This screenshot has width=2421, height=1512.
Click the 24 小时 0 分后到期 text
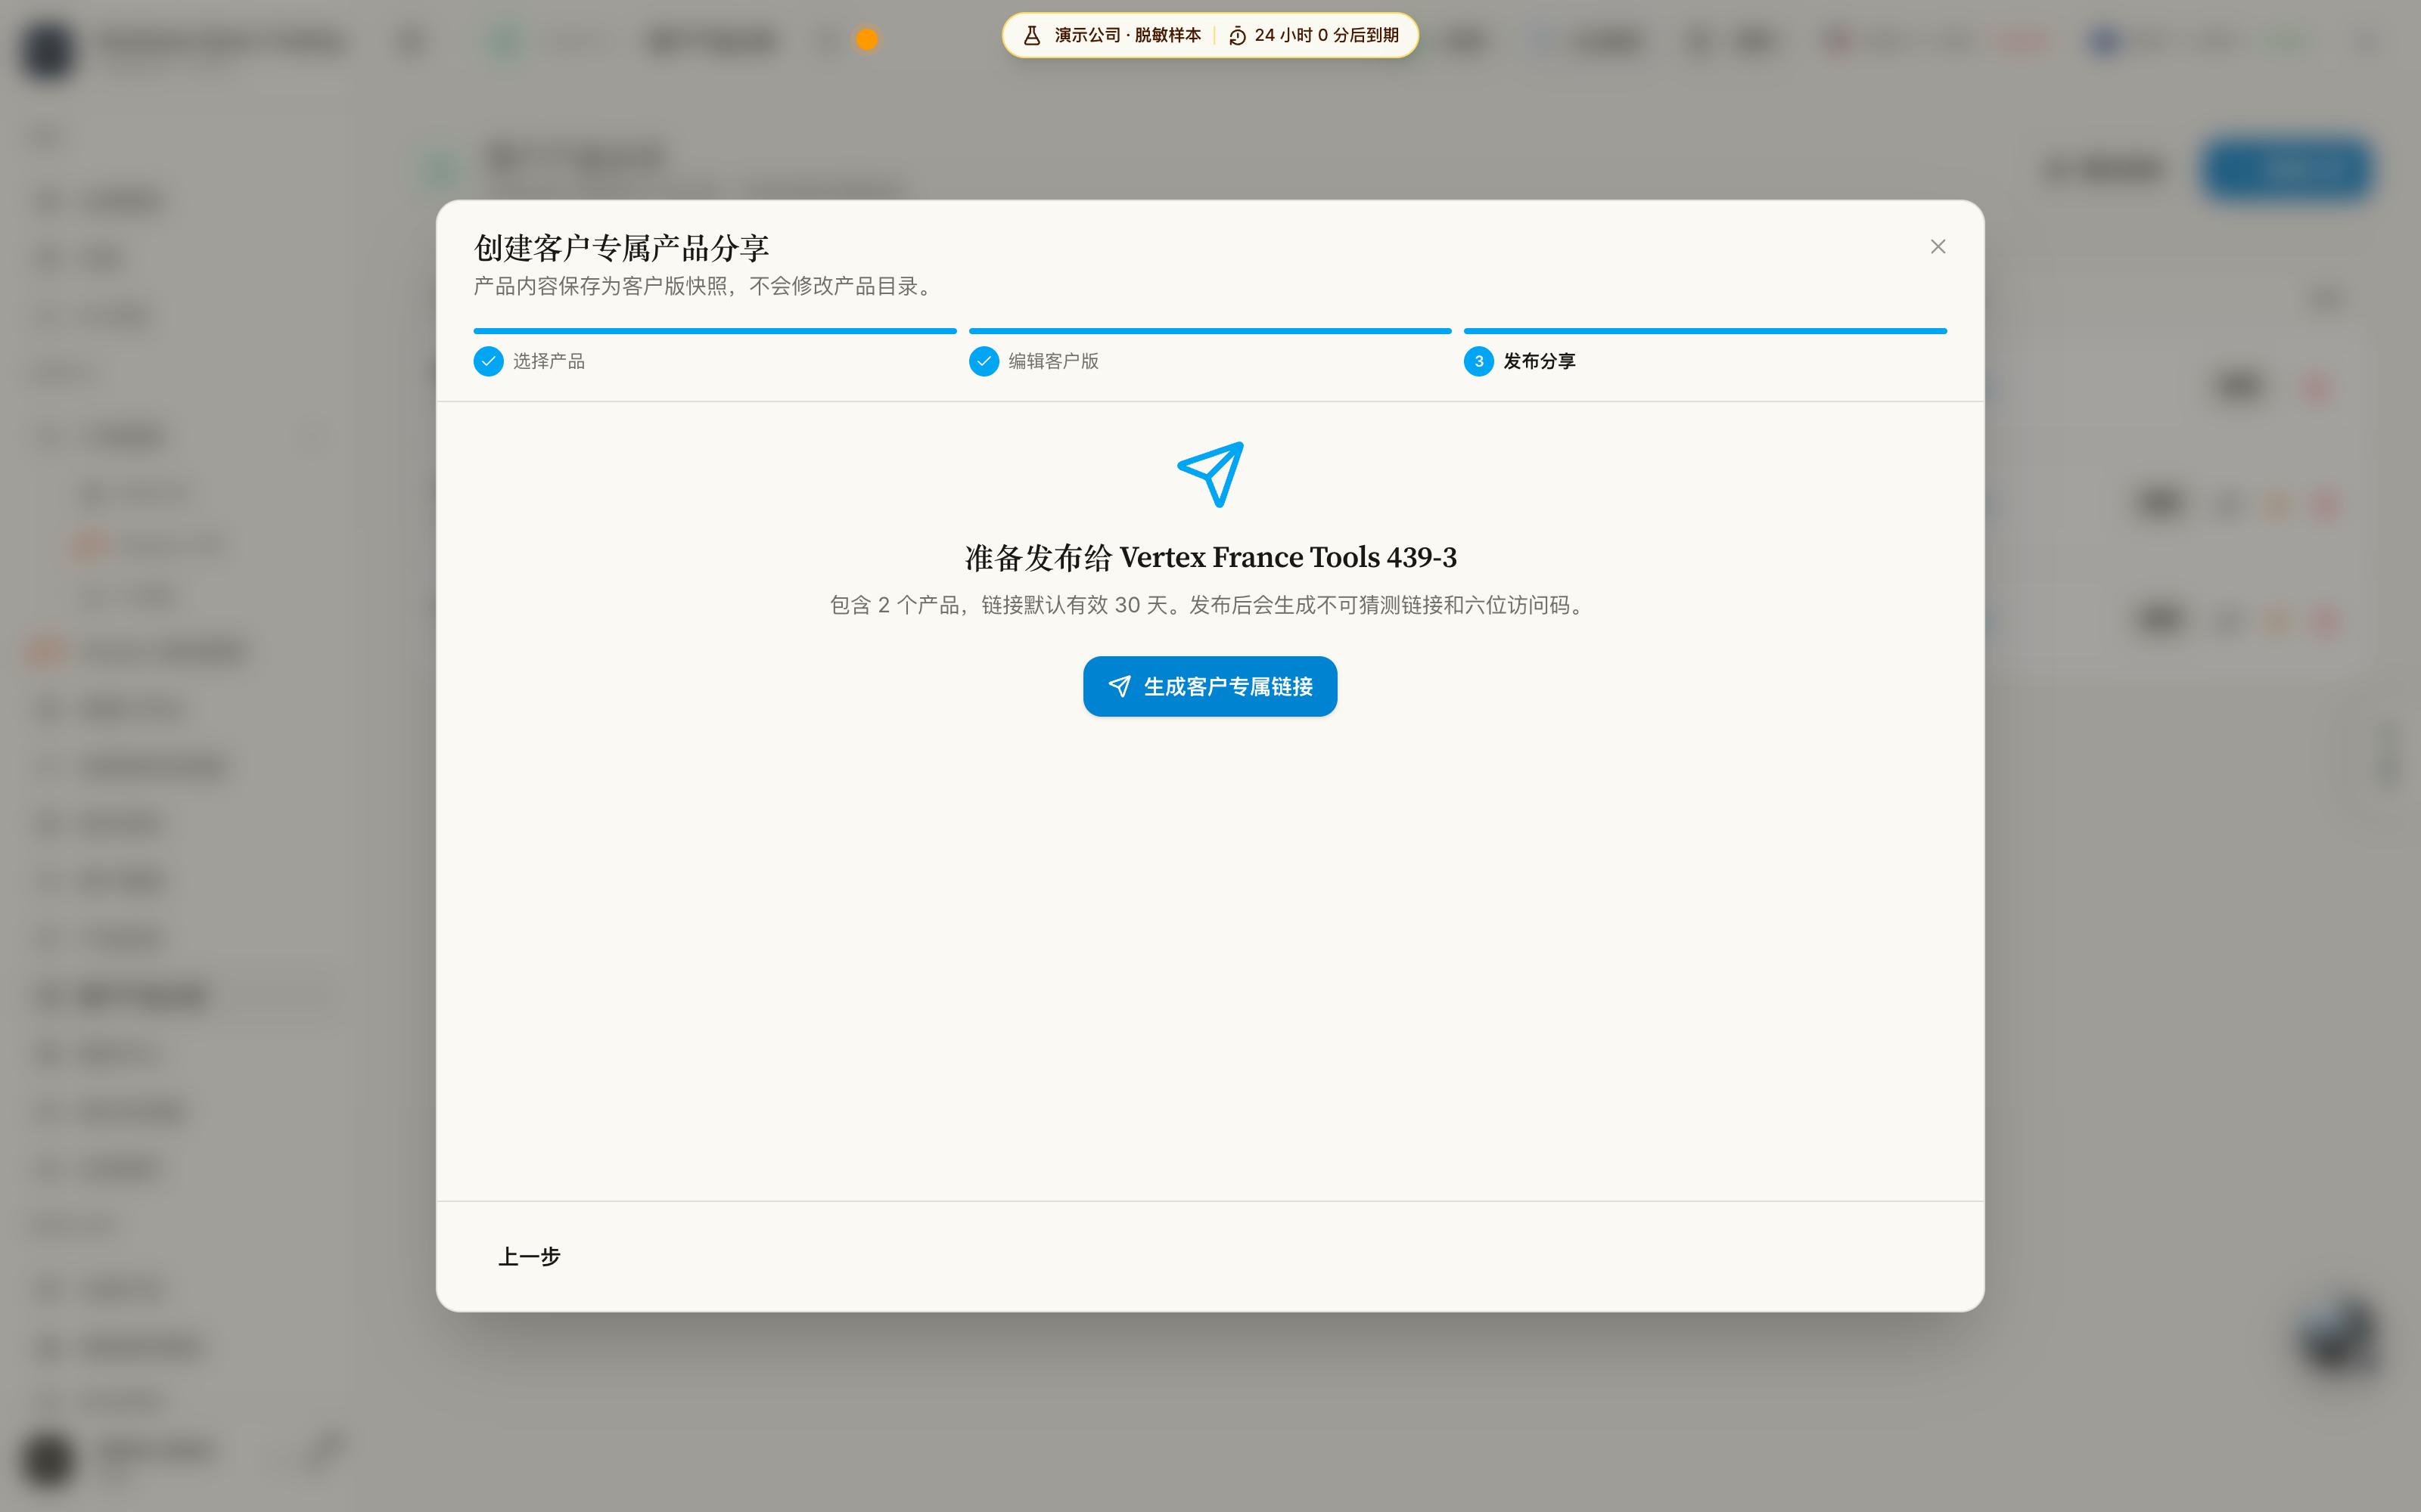pyautogui.click(x=1326, y=35)
